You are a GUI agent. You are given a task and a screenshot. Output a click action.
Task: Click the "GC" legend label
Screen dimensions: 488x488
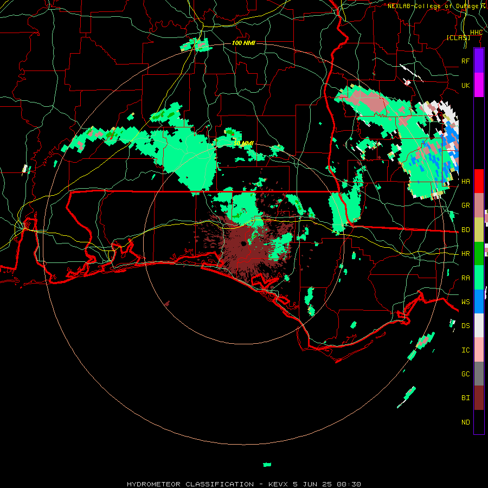coord(465,374)
